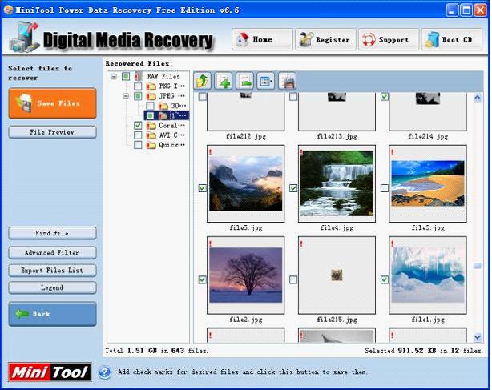
Task: Click the scrollbar down arrow in file list
Action: pos(478,337)
